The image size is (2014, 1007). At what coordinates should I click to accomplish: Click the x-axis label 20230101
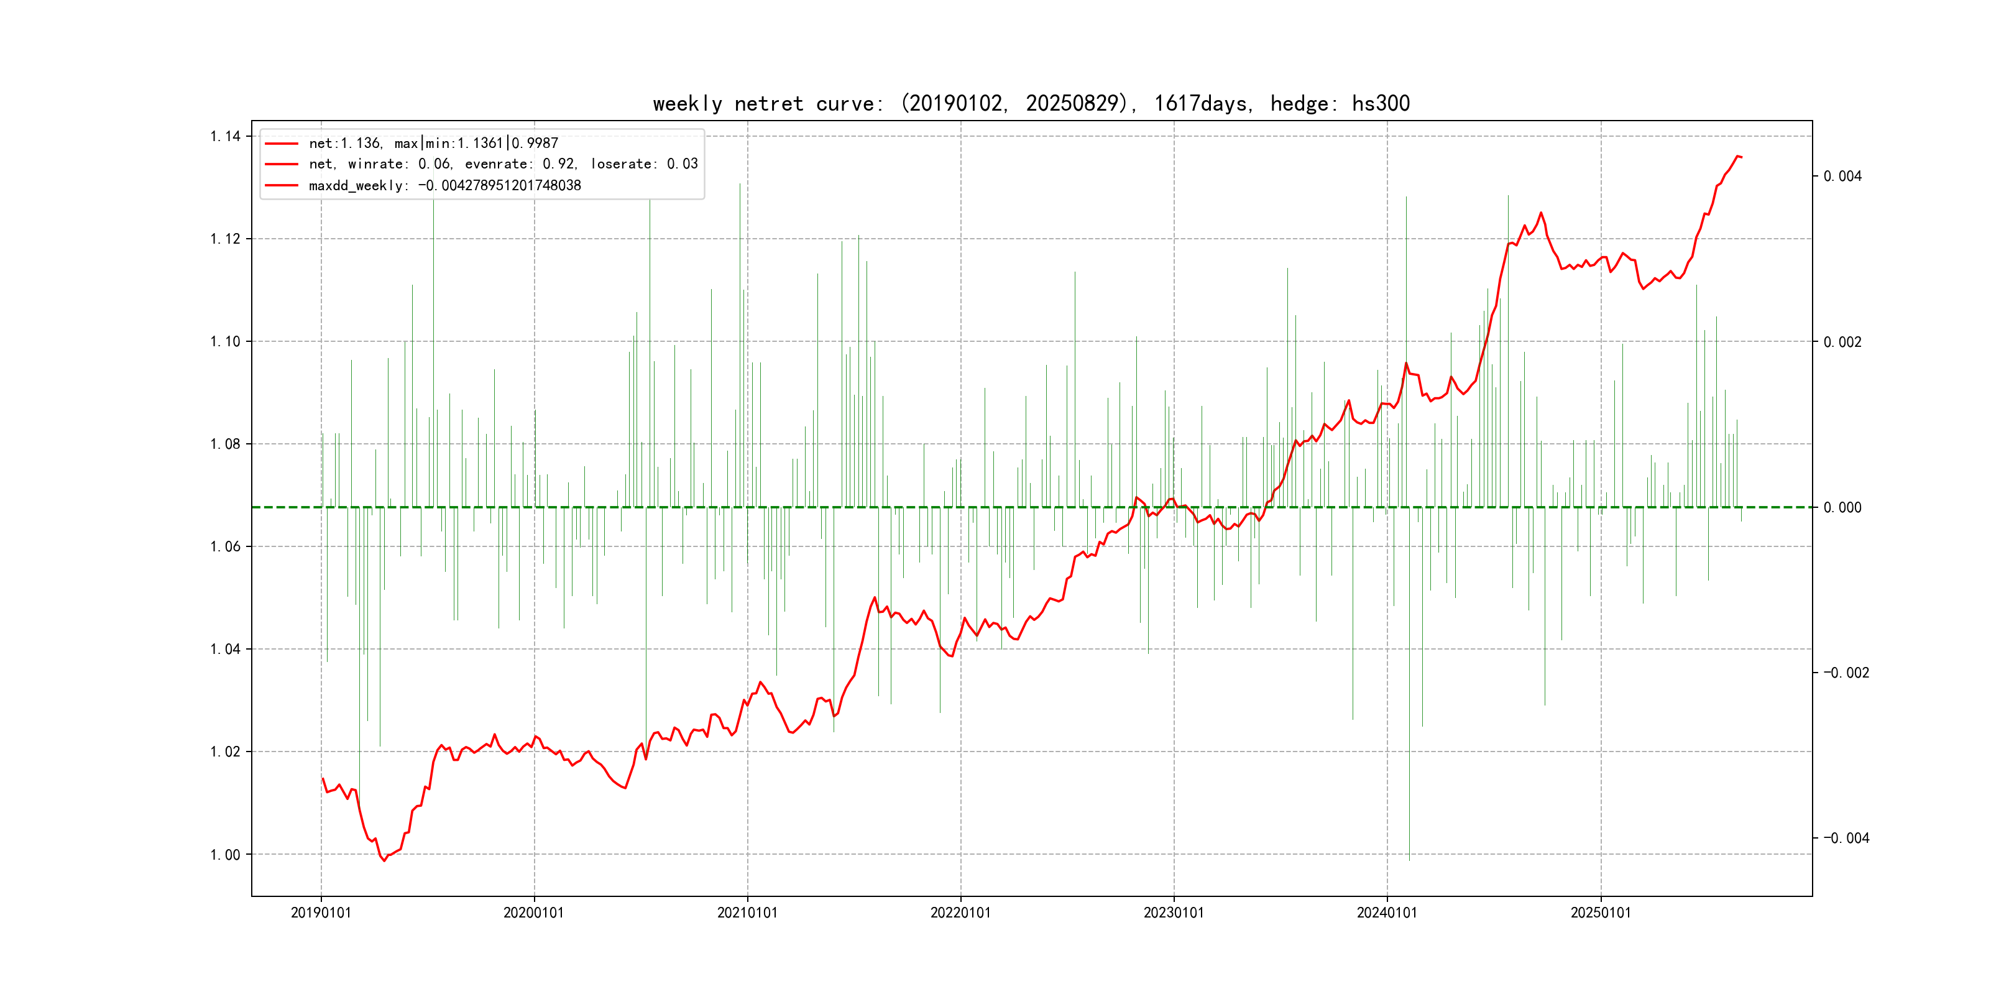[x=1174, y=913]
